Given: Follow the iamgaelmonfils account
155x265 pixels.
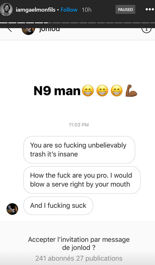Looking at the screenshot, I should [69, 10].
